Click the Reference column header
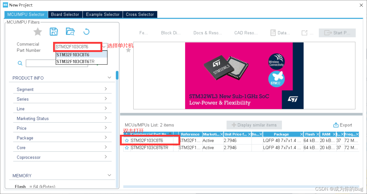Screen dimensions: 367x194 [x=190, y=134]
